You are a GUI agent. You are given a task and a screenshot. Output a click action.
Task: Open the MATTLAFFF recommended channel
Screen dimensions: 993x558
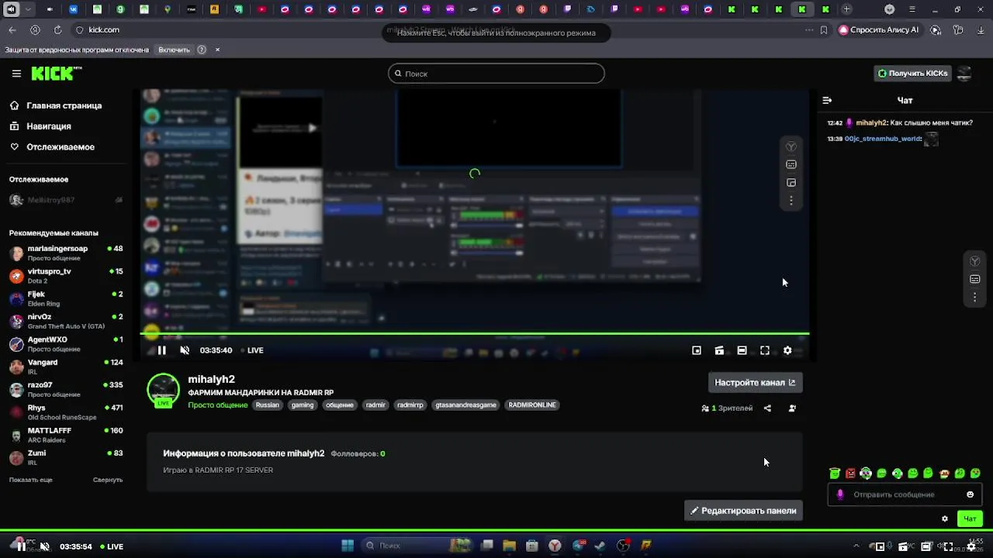pyautogui.click(x=66, y=435)
